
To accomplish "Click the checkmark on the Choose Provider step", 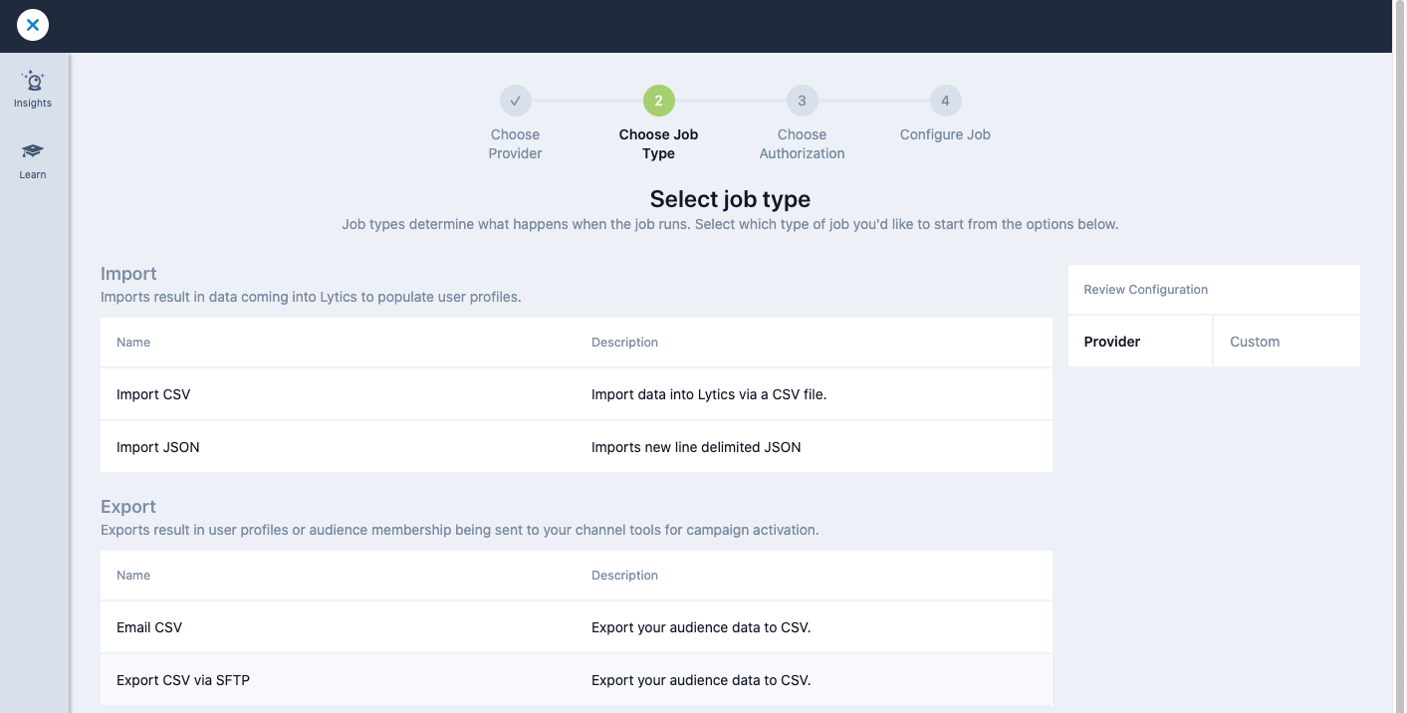I will click(515, 100).
